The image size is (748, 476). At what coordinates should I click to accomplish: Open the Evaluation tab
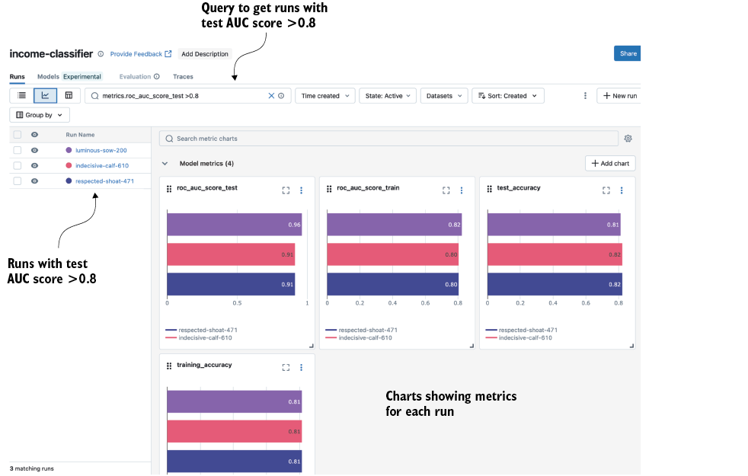tap(135, 77)
